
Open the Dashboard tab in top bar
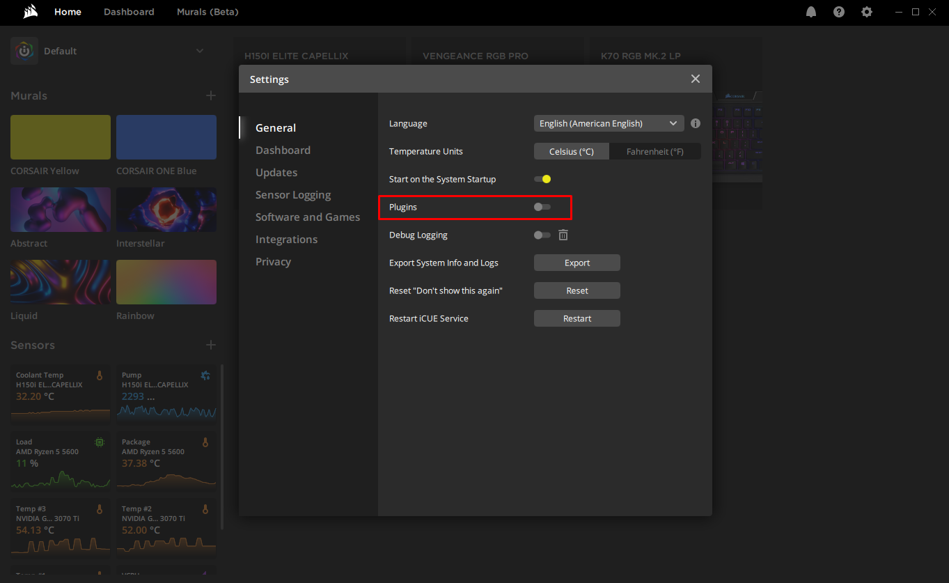[x=129, y=12]
